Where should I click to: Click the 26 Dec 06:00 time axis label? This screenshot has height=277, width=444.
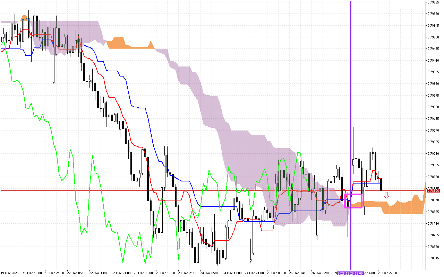[x=277, y=273]
